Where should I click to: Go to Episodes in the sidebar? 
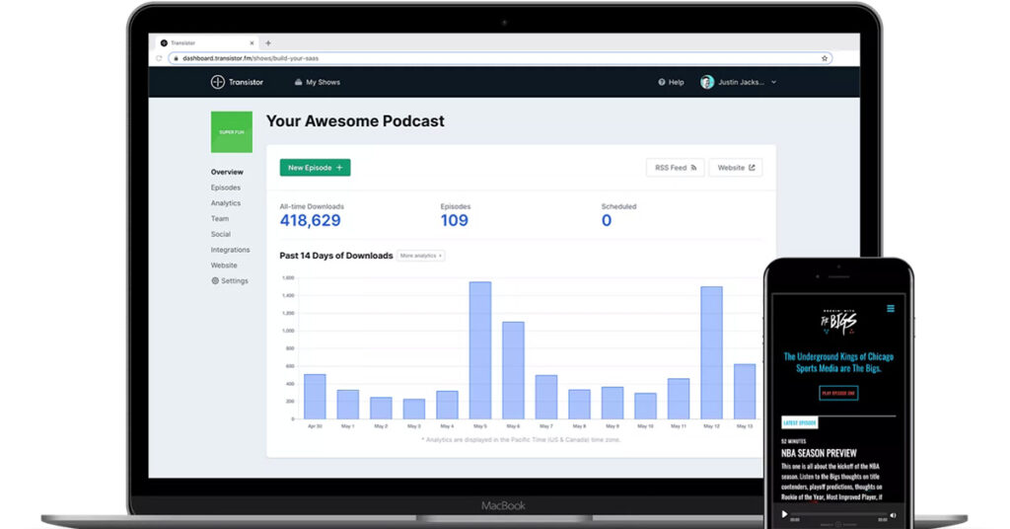point(225,188)
